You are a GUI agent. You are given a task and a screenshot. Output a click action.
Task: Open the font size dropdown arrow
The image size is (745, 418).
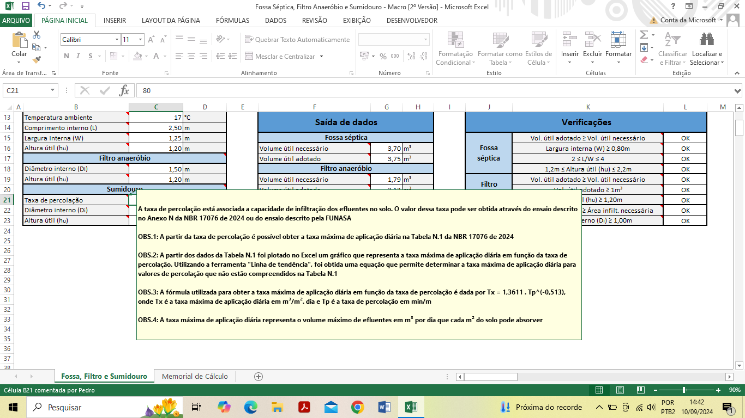point(141,40)
